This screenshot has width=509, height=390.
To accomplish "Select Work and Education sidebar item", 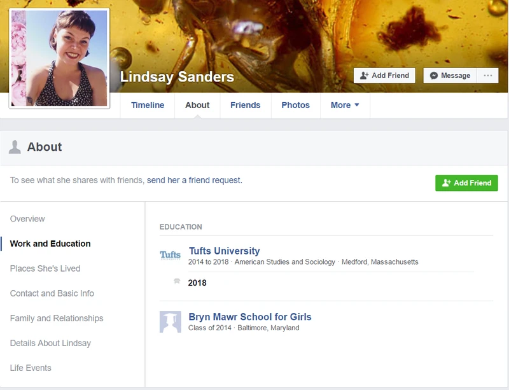I will tap(50, 244).
